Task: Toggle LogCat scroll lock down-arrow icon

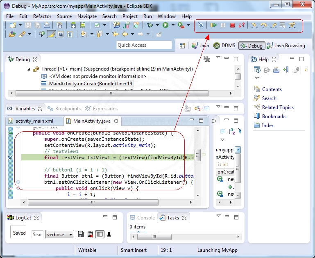Action: tap(109, 234)
